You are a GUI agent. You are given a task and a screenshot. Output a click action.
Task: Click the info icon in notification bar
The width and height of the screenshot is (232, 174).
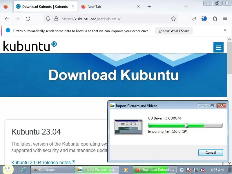coord(8,30)
